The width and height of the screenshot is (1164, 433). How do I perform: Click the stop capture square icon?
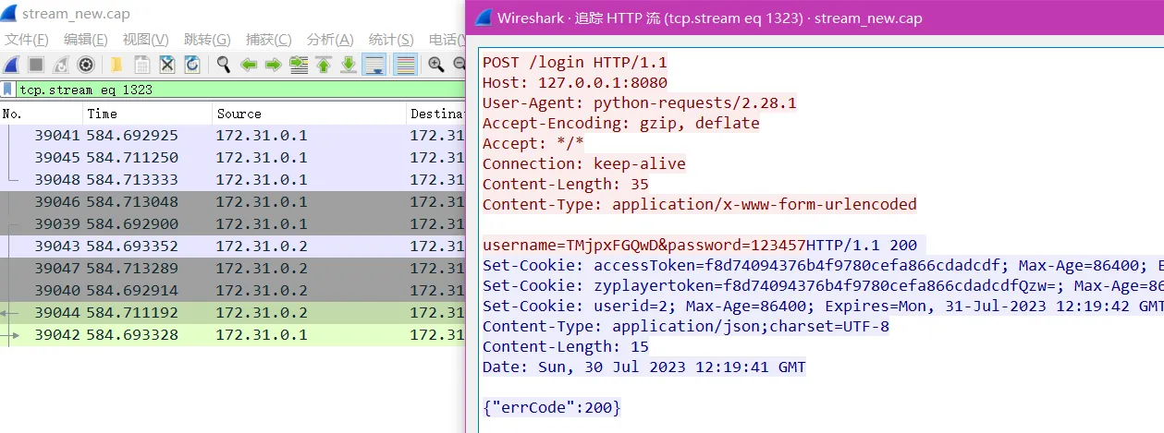coord(36,65)
